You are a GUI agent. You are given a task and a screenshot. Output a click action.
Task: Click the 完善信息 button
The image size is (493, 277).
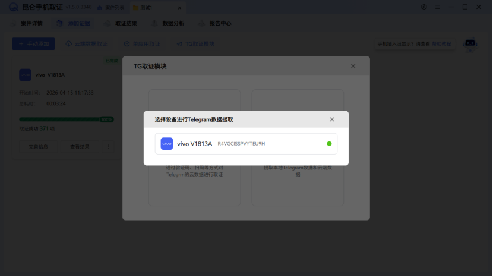click(x=39, y=147)
